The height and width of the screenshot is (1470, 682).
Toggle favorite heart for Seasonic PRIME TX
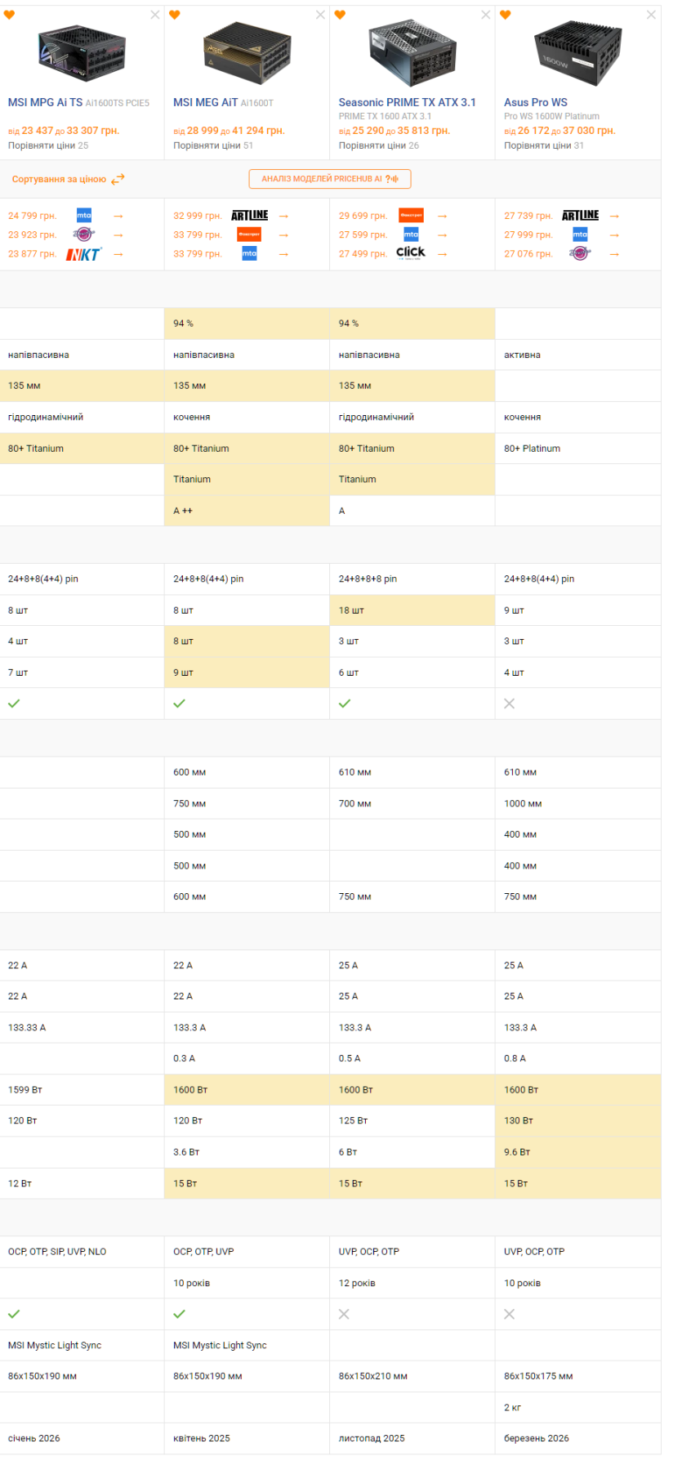click(340, 15)
